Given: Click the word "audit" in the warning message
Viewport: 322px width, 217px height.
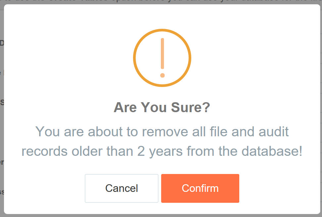Looking at the screenshot, I should [x=274, y=131].
